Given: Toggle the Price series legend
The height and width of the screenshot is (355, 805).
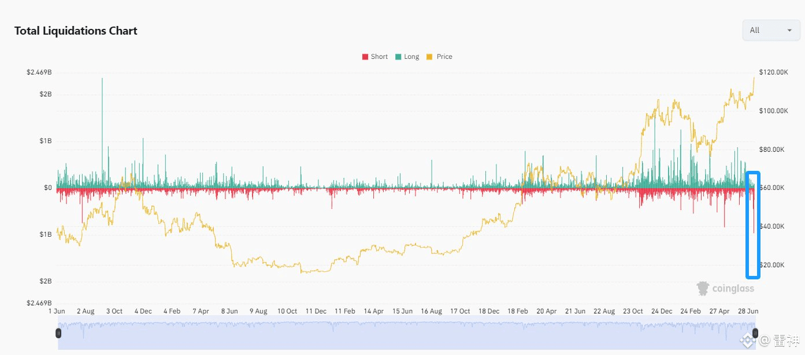Looking at the screenshot, I should click(x=439, y=57).
